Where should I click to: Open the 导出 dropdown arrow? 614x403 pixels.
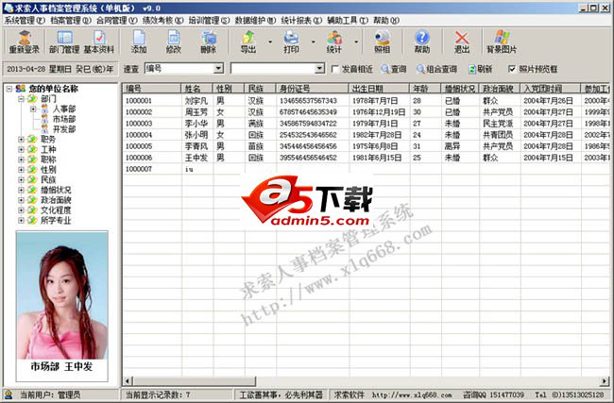(270, 42)
